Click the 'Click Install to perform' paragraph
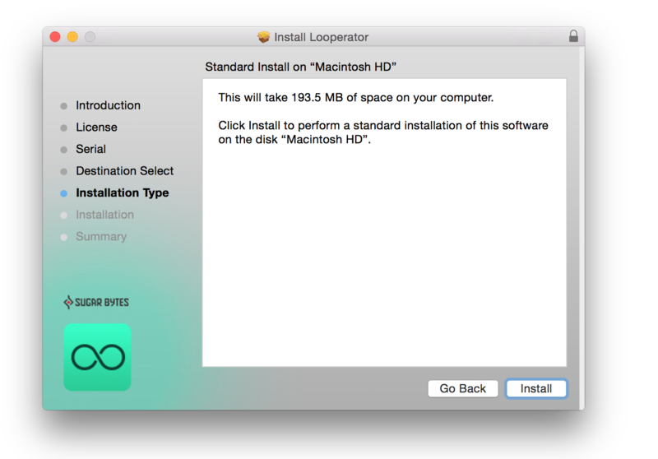This screenshot has width=658, height=459. pos(383,132)
